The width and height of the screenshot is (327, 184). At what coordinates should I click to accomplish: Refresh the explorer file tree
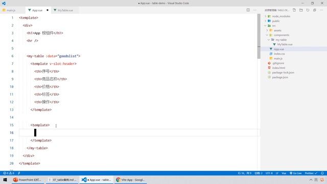(x=308, y=10)
